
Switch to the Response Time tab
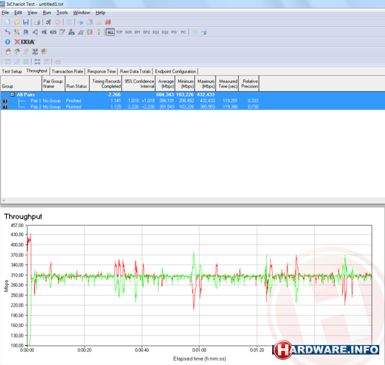point(101,71)
